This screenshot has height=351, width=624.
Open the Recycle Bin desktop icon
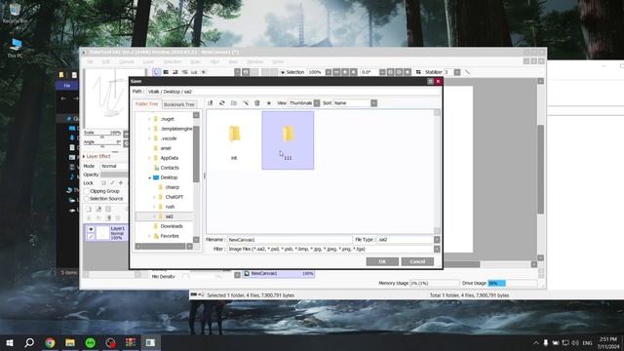pyautogui.click(x=15, y=13)
